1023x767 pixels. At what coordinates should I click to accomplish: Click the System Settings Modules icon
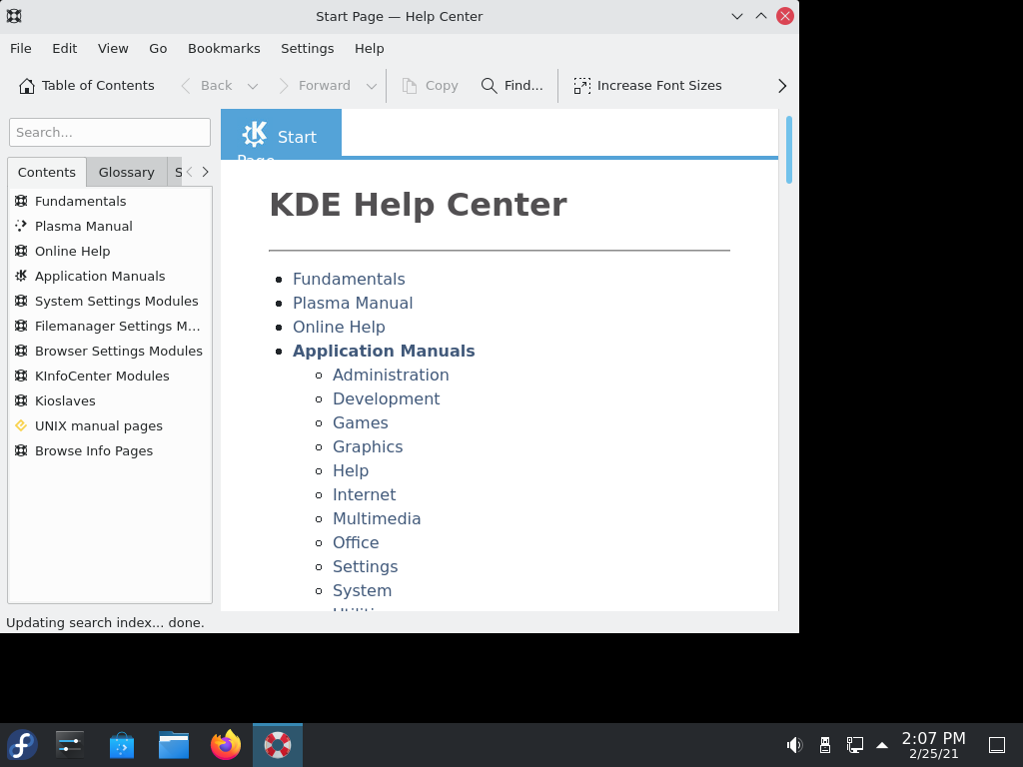(21, 301)
